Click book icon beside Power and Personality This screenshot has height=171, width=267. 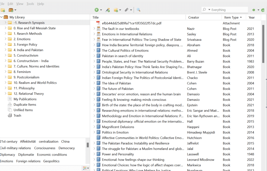click(98, 154)
